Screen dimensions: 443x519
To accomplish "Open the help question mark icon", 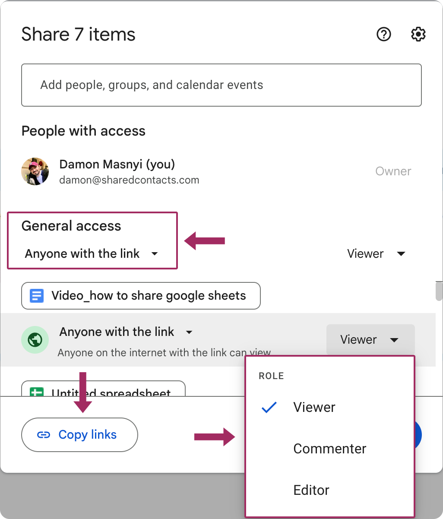I will (x=384, y=34).
